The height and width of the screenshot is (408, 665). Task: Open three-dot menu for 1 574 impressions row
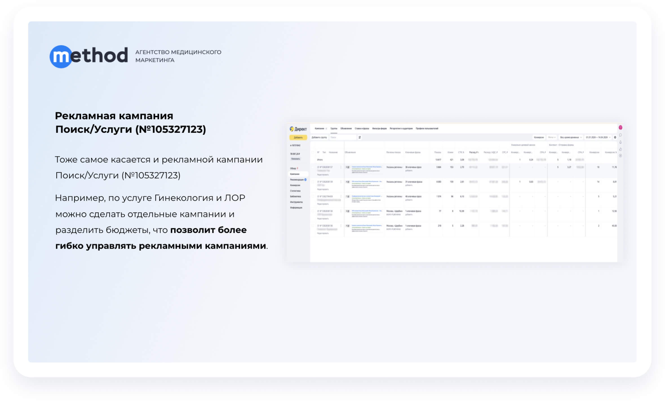pos(341,196)
